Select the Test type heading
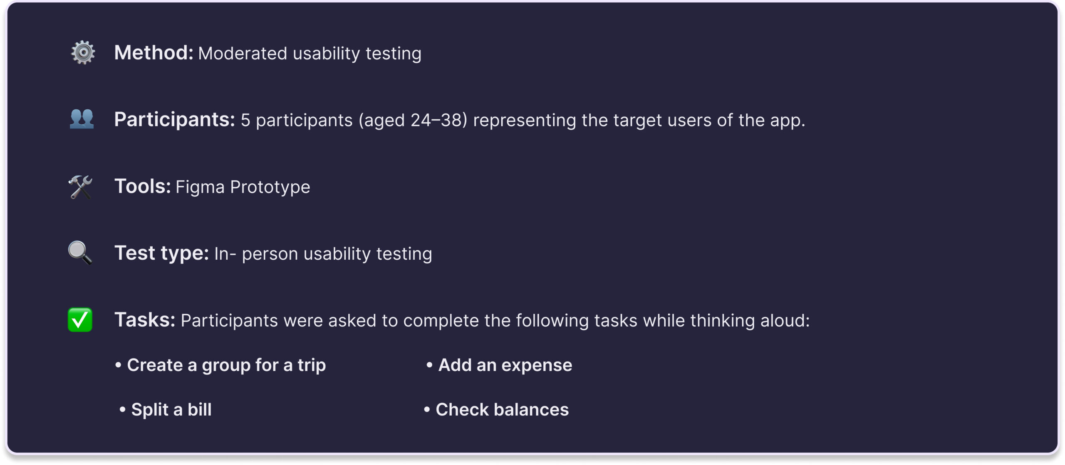 [x=161, y=253]
